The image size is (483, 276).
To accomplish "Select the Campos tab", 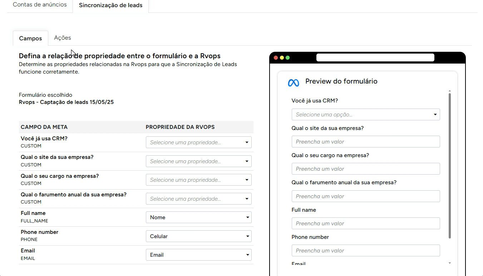I will click(x=30, y=39).
